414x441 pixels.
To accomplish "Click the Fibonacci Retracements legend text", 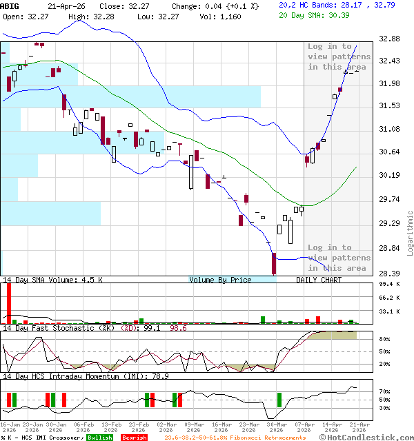I will tap(235, 438).
